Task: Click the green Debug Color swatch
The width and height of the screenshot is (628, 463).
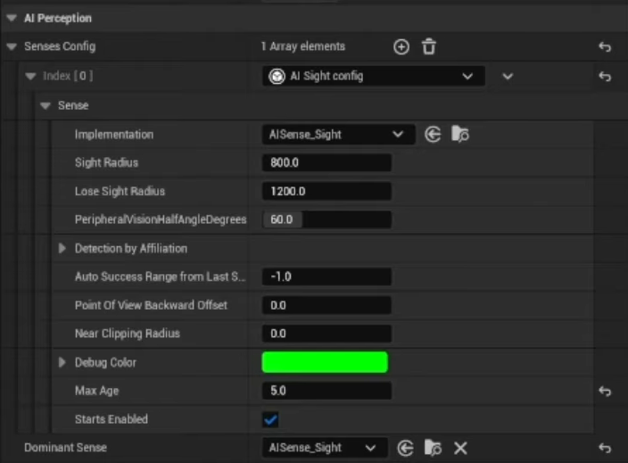Action: [325, 362]
